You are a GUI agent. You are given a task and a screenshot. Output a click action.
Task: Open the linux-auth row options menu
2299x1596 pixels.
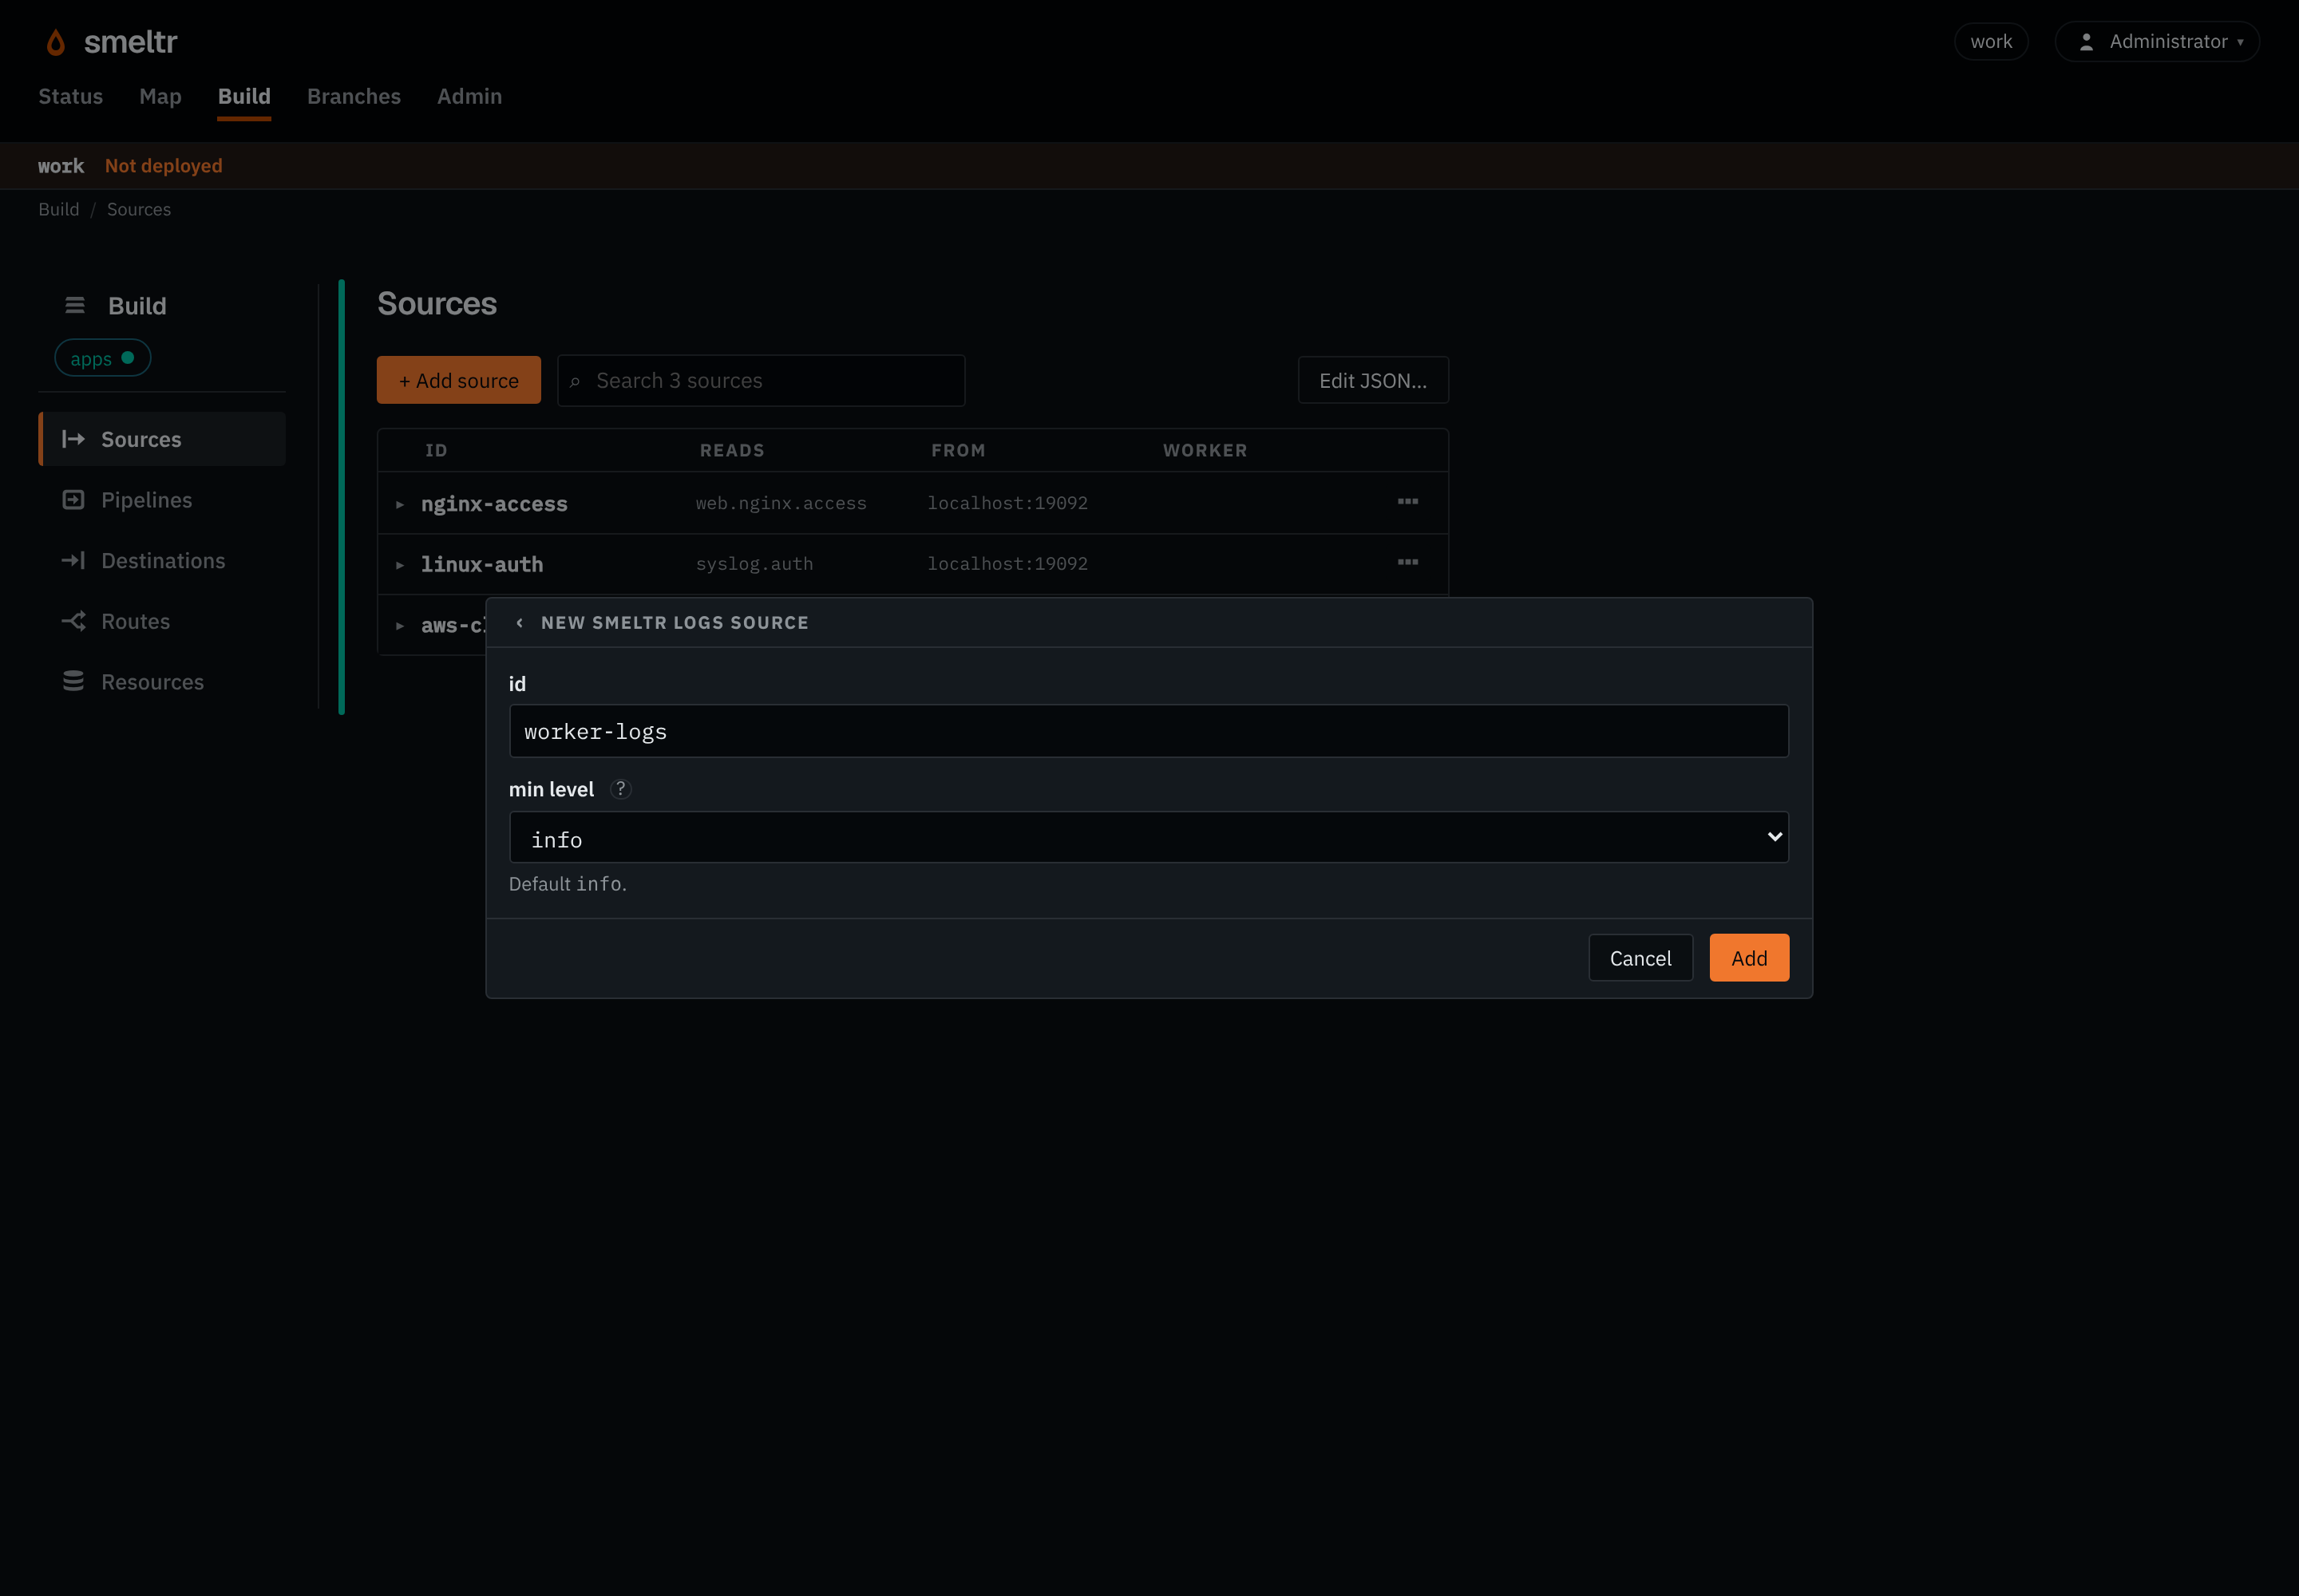click(1407, 563)
